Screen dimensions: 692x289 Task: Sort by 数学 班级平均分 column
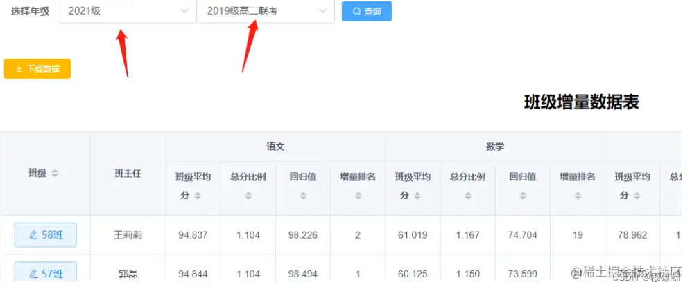pos(417,196)
